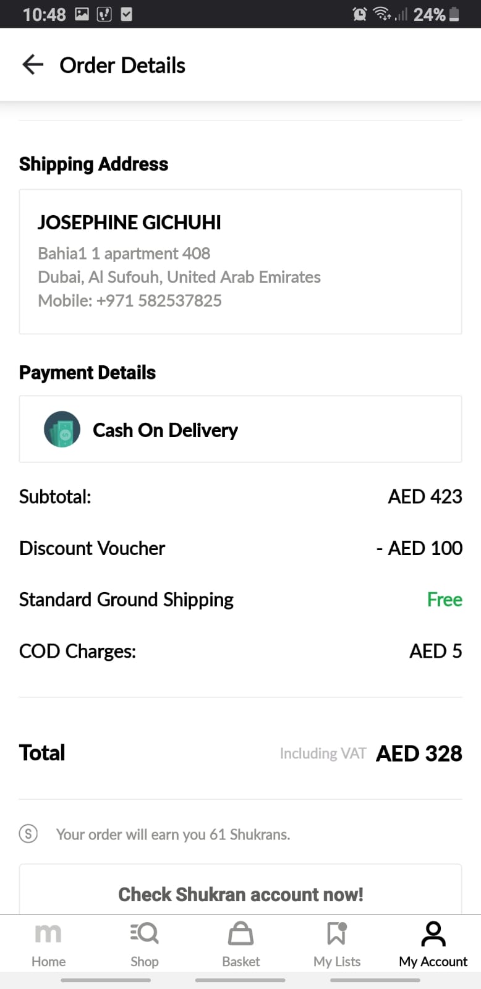Tap the picture notification icon in status bar
The height and width of the screenshot is (989, 481).
(82, 14)
